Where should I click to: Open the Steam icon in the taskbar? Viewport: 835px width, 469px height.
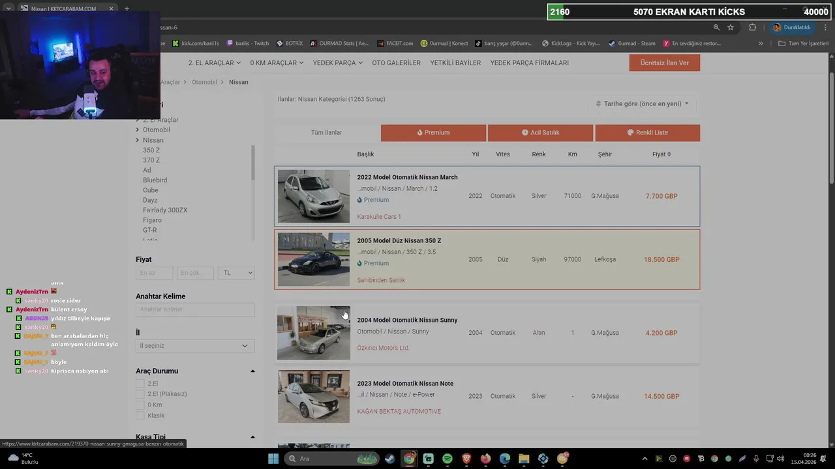(389, 459)
